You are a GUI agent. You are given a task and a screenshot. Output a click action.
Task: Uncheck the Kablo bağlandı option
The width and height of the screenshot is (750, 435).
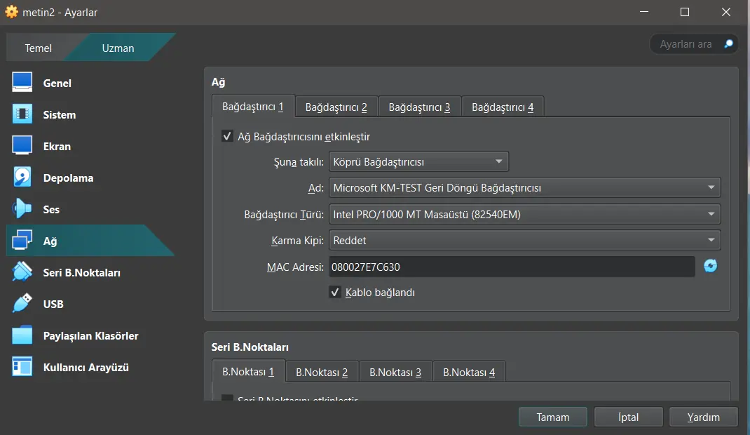(x=335, y=293)
